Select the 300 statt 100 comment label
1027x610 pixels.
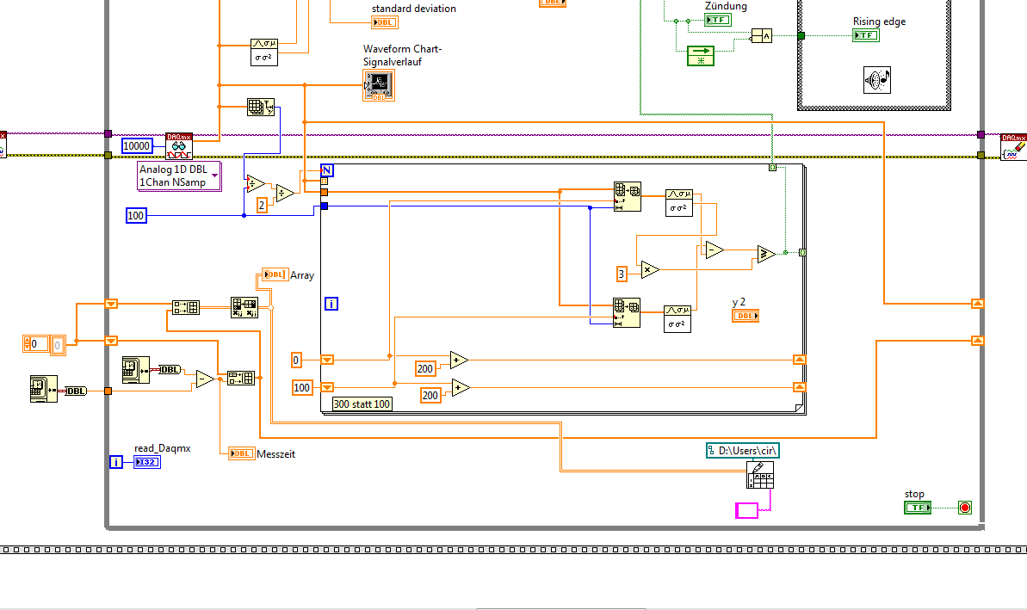[362, 404]
